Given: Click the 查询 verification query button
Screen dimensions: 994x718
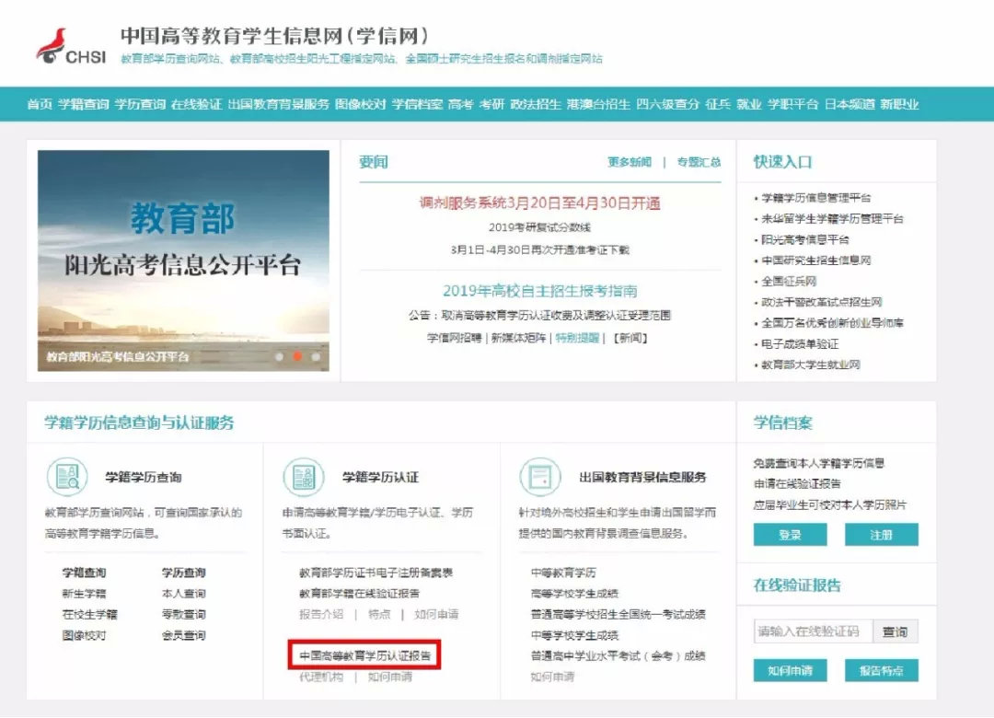Looking at the screenshot, I should click(895, 631).
